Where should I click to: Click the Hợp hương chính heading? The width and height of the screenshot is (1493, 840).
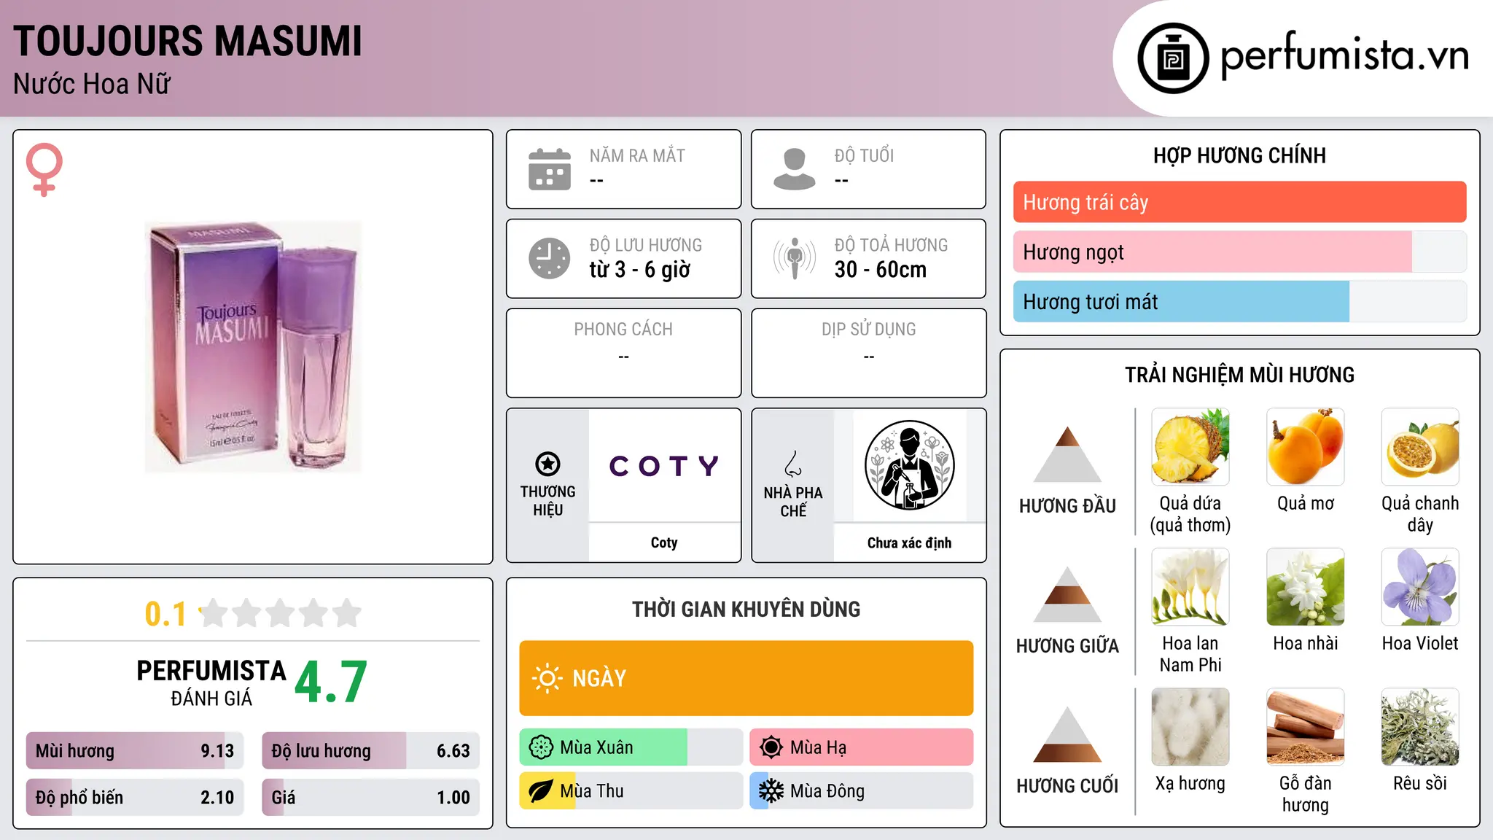tap(1240, 155)
